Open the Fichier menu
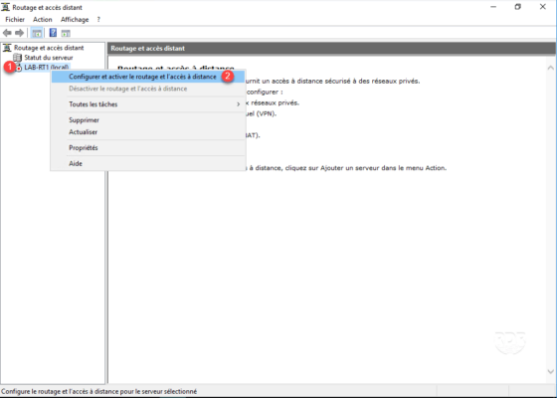 (15, 20)
